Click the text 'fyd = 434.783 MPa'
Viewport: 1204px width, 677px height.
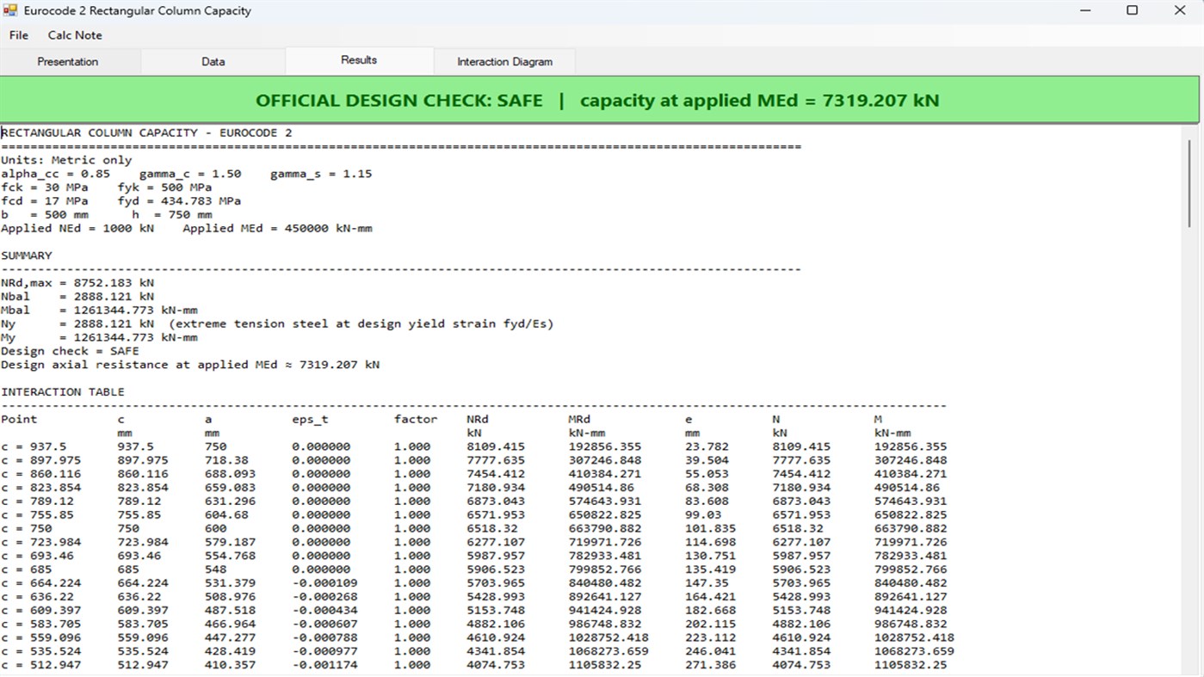179,201
